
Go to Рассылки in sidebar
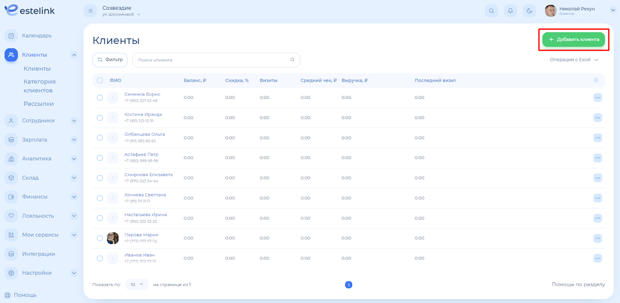point(39,104)
